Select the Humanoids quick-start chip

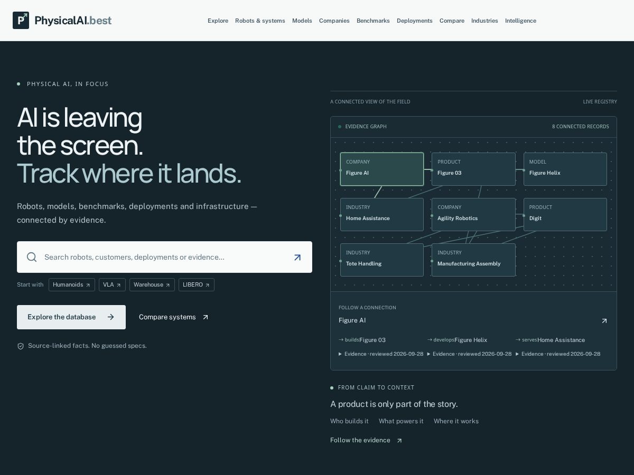click(x=72, y=285)
